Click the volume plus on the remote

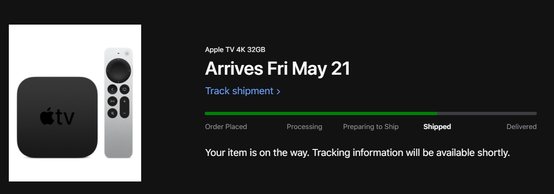pos(124,102)
